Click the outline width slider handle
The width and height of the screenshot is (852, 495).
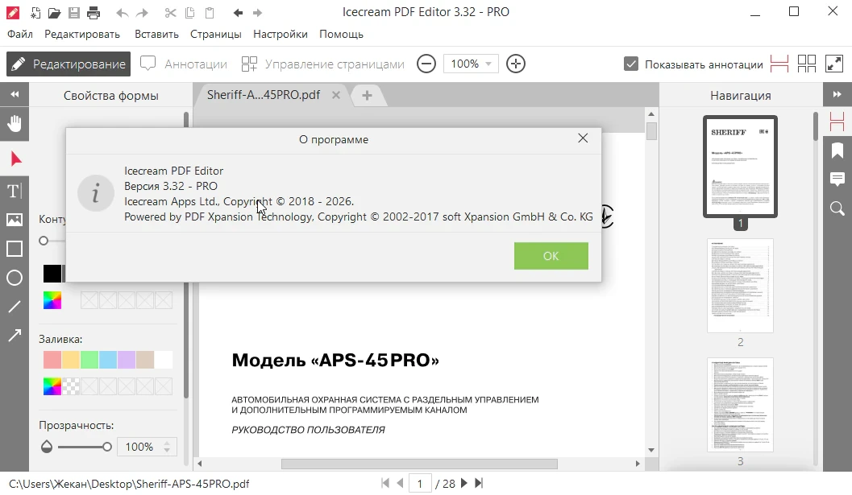click(x=44, y=241)
